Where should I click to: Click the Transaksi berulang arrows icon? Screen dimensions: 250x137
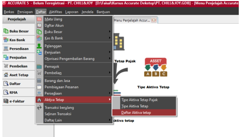coord(39,107)
